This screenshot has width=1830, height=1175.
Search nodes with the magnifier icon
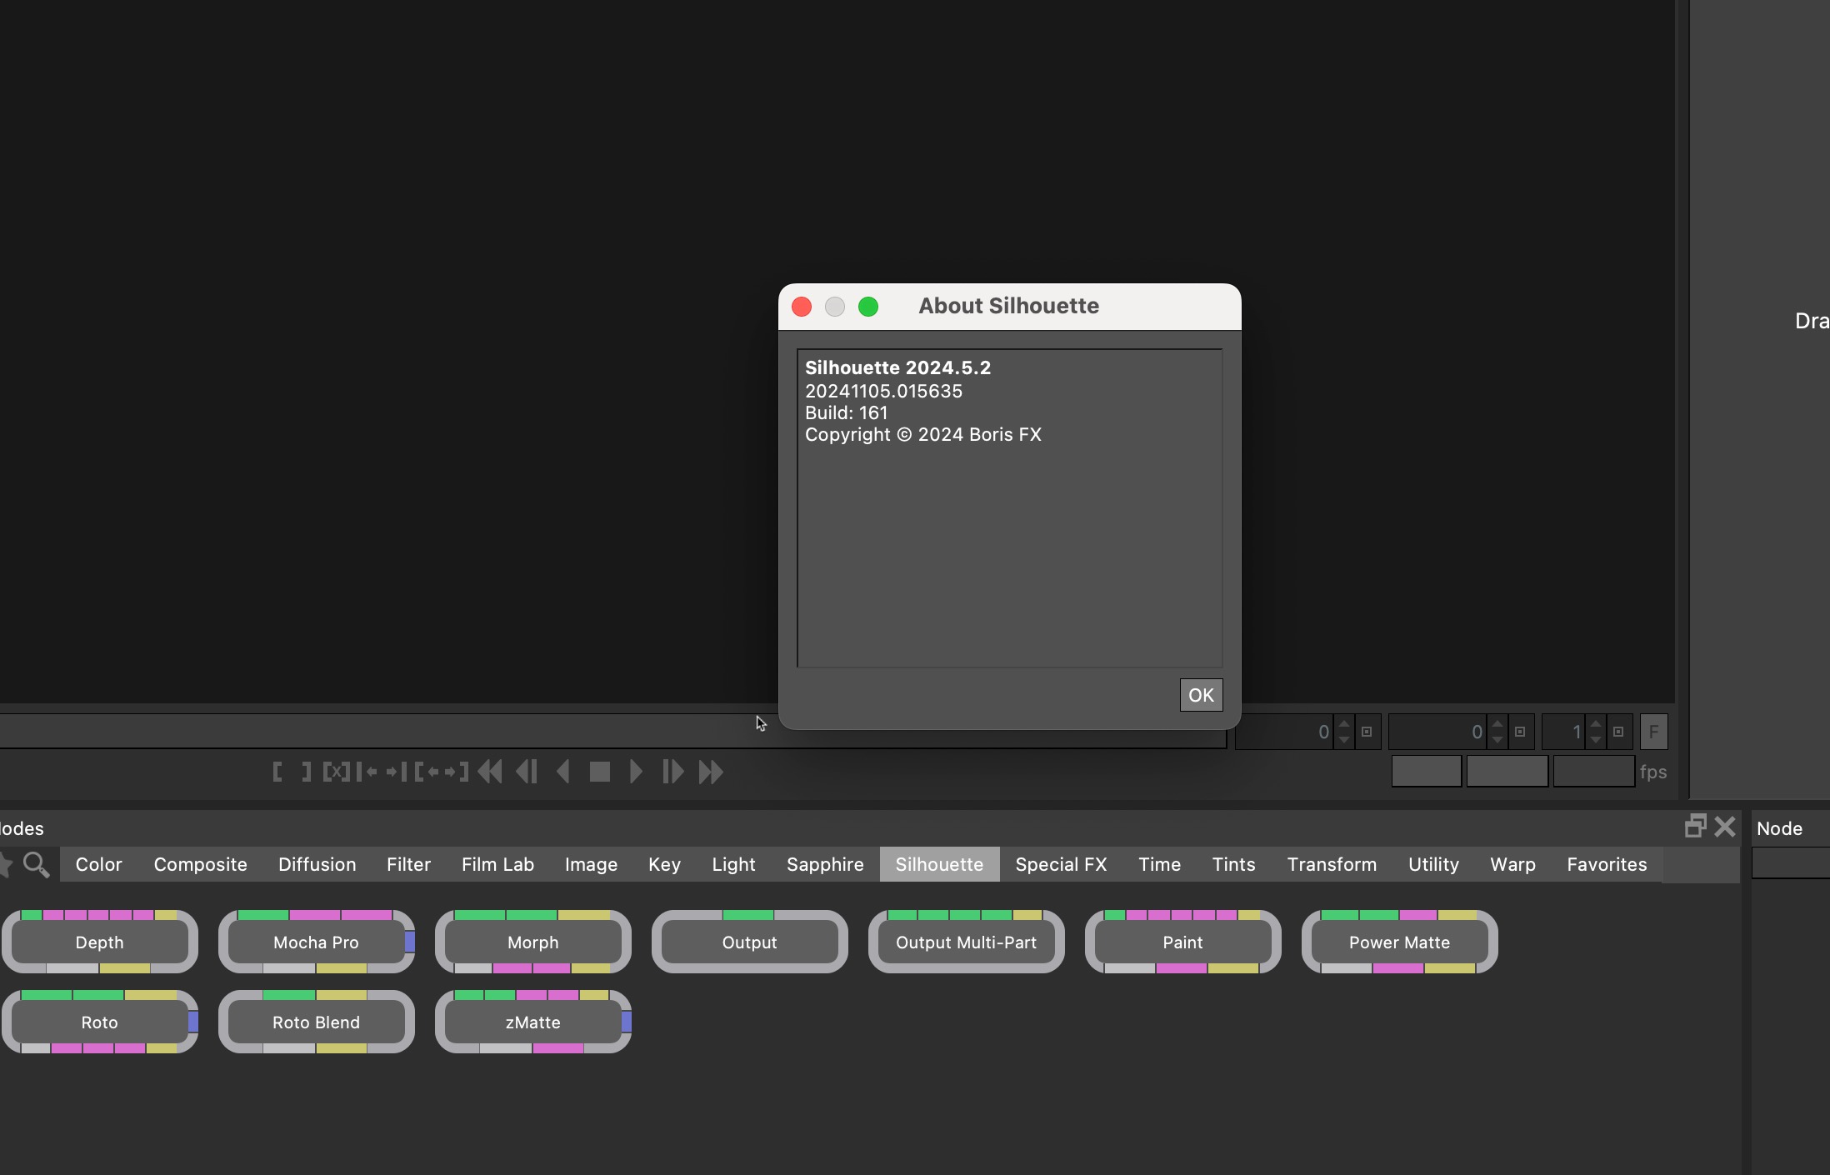tap(36, 864)
